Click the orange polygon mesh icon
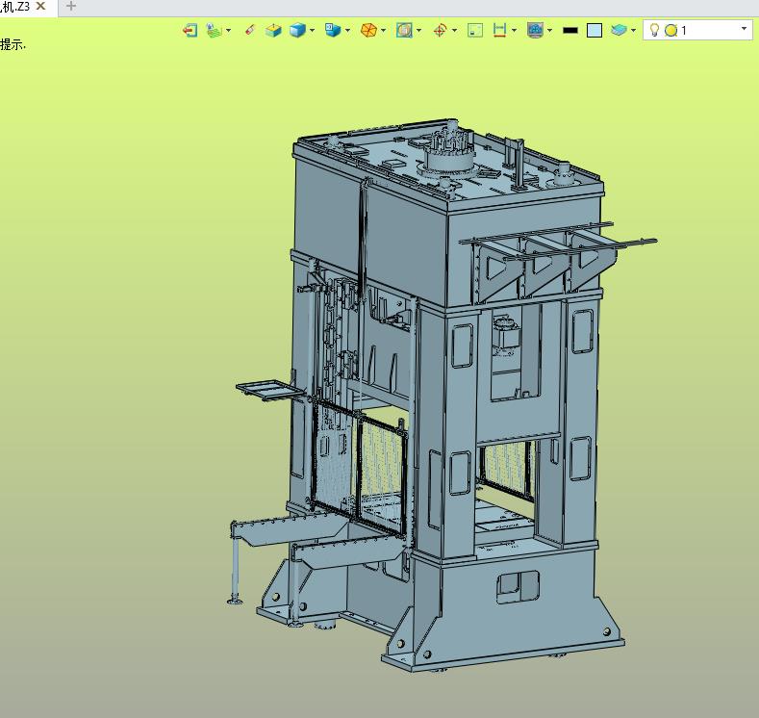The height and width of the screenshot is (718, 759). click(x=368, y=31)
